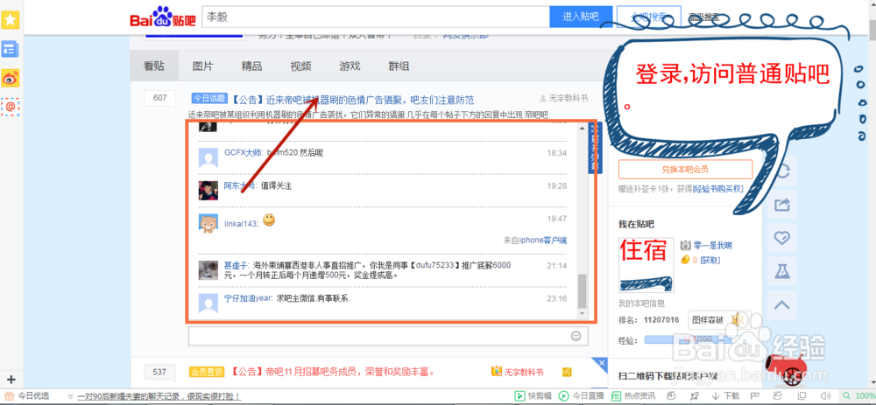Click the 607 reply count box
The width and height of the screenshot is (876, 405).
[159, 98]
